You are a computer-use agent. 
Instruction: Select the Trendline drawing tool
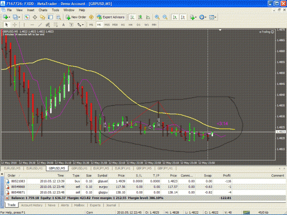pos(40,25)
